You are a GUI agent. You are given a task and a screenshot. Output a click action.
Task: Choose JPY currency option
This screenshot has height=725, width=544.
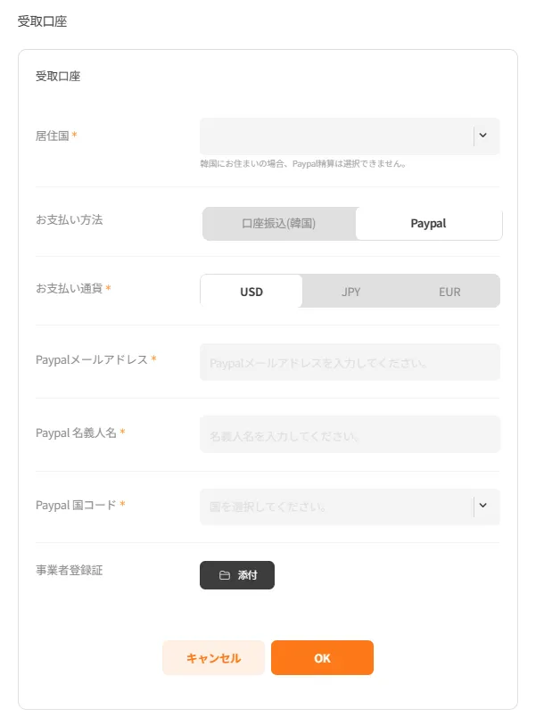351,292
